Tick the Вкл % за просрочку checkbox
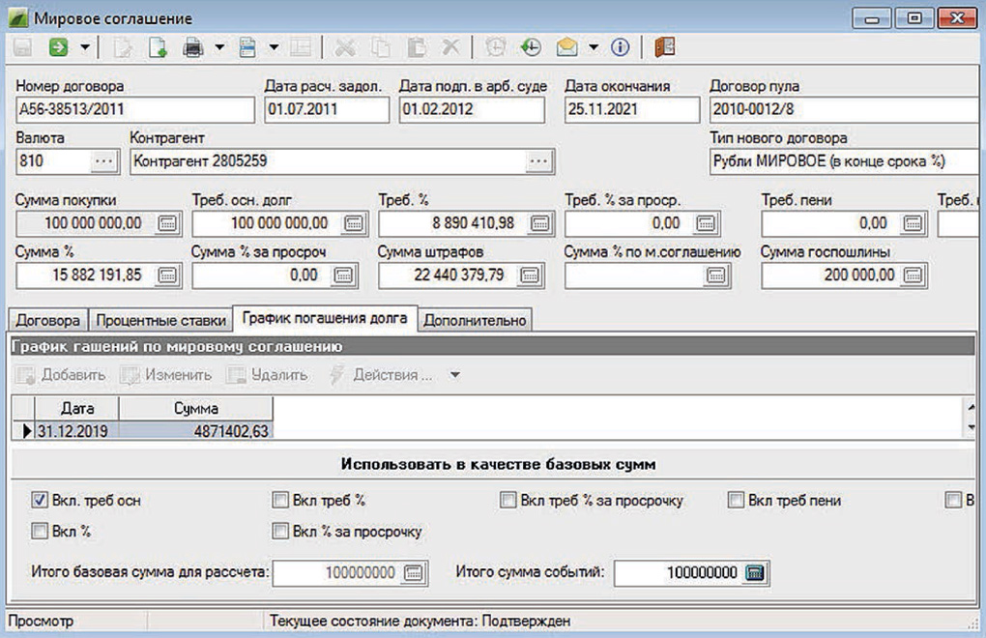 tap(280, 531)
